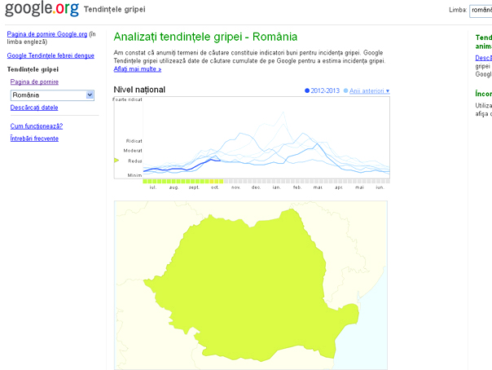Click the oct. yellow timeline segment
The width and height of the screenshot is (492, 370).
click(x=212, y=182)
